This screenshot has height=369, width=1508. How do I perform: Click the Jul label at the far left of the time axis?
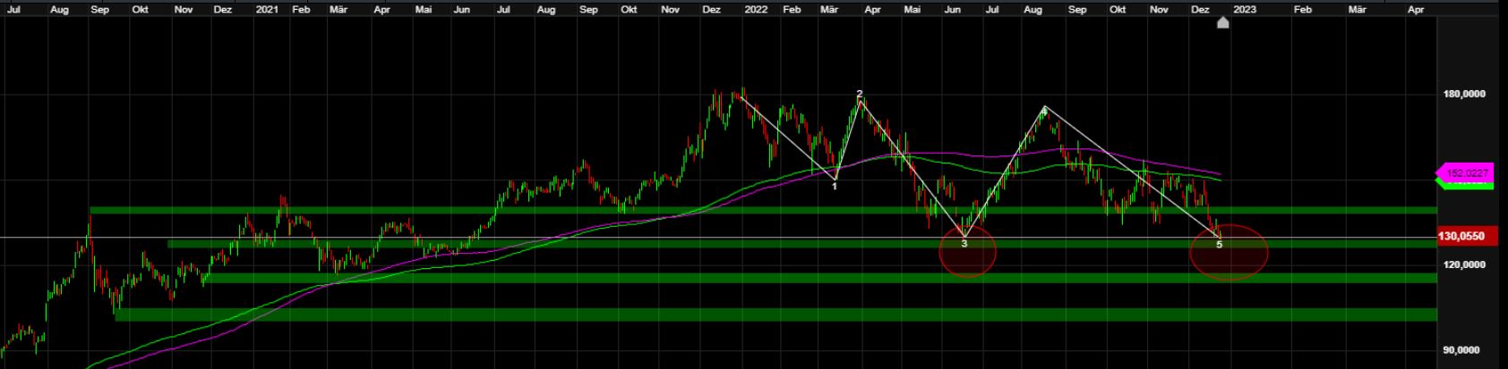point(13,9)
